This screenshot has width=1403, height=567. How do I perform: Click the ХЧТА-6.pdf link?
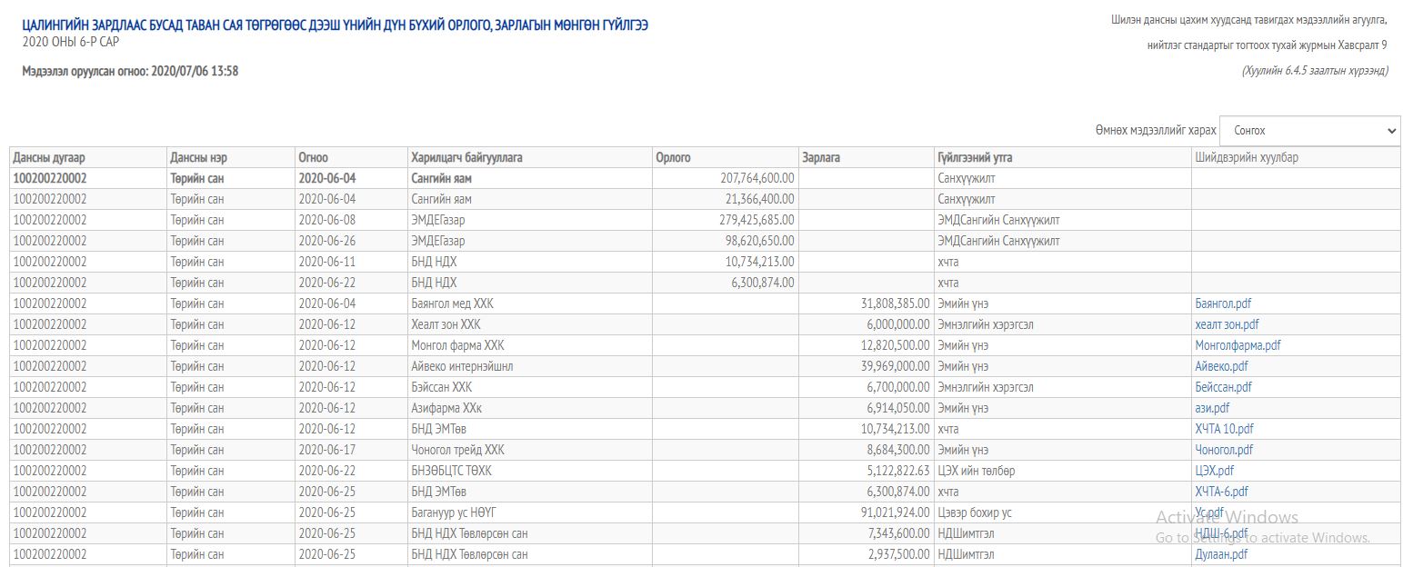pyautogui.click(x=1221, y=492)
